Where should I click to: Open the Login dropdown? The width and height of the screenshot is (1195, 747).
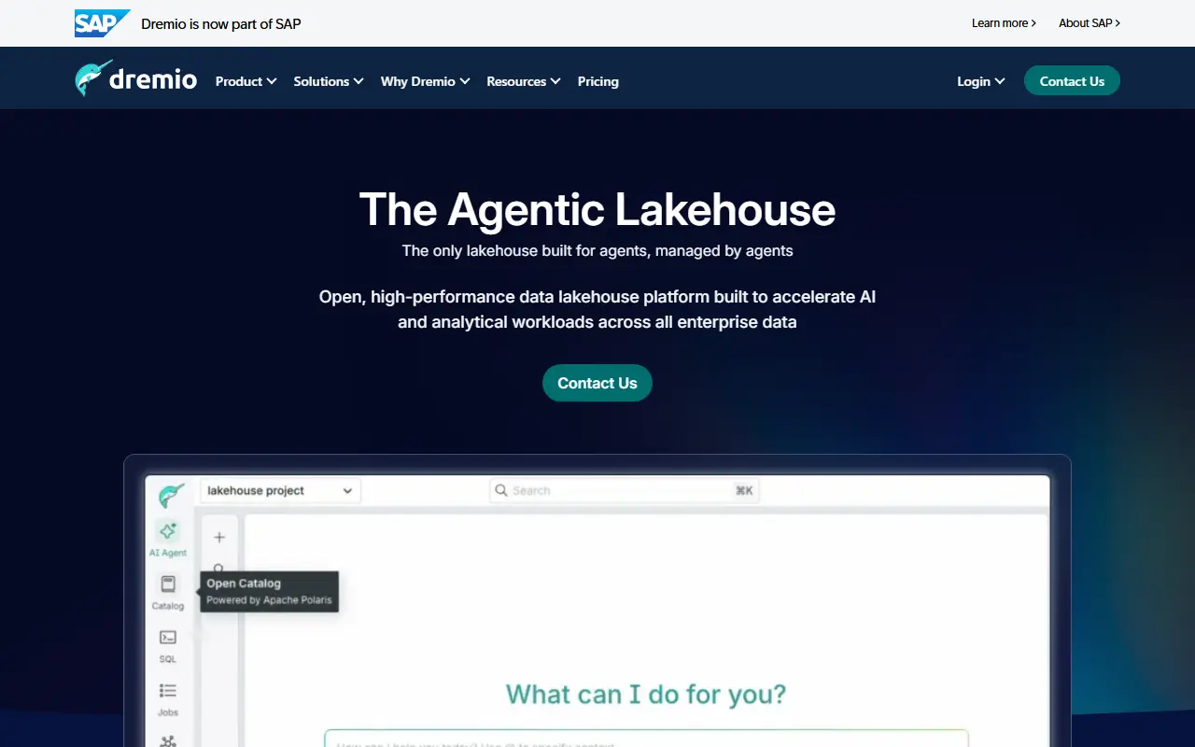coord(981,81)
